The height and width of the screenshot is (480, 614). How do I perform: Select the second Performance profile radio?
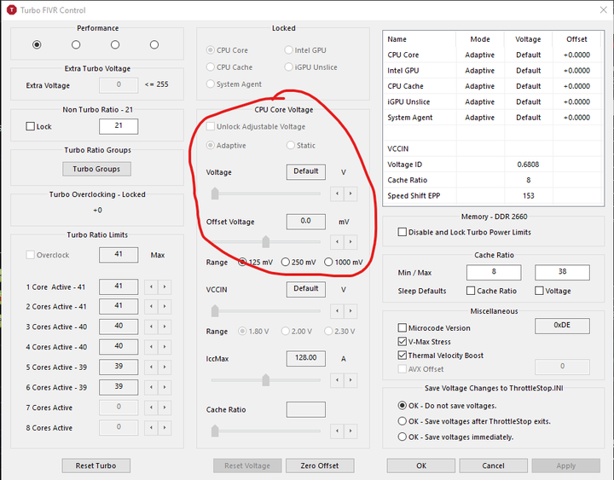(76, 44)
